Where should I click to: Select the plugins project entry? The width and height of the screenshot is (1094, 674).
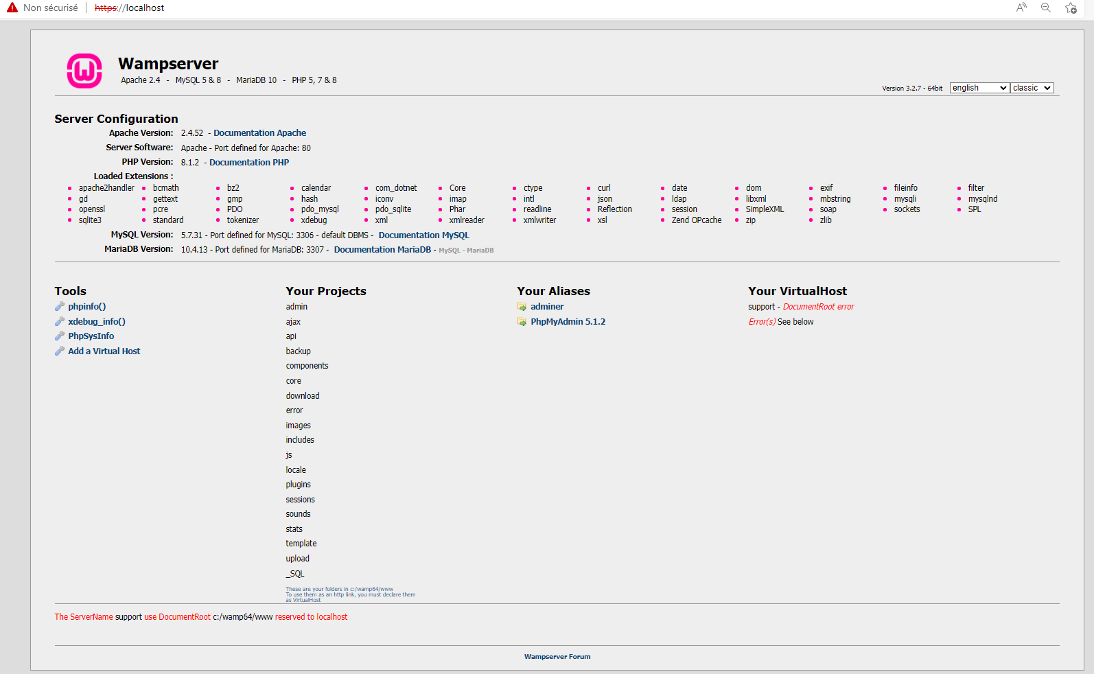point(299,485)
